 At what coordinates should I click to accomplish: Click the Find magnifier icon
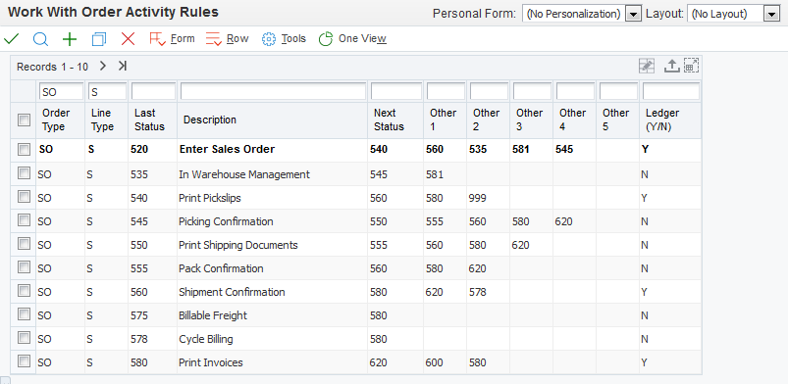click(x=40, y=38)
